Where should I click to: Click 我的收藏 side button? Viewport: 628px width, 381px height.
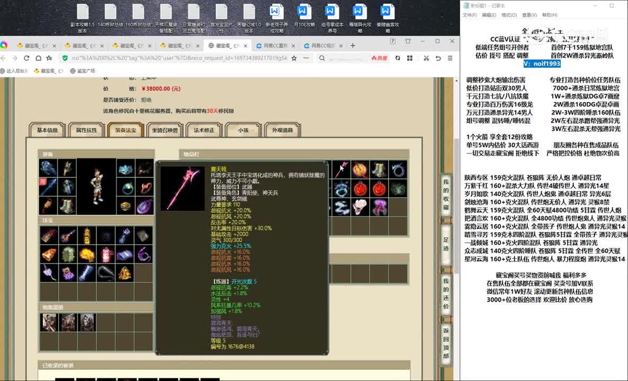(446, 195)
